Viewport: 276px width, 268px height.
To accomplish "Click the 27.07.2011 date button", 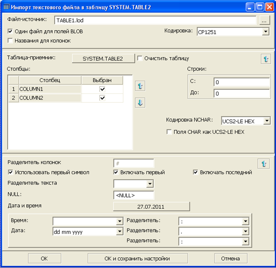I will point(151,206).
